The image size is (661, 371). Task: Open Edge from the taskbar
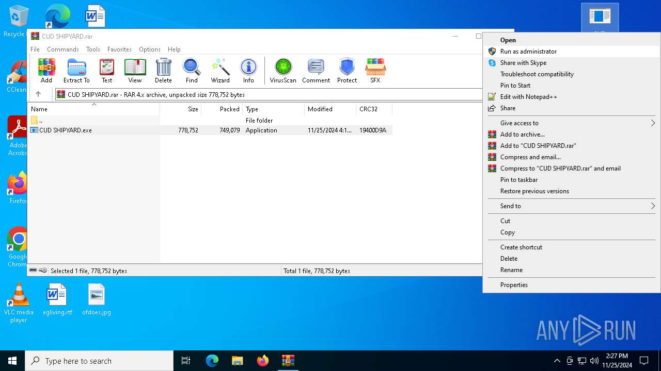pyautogui.click(x=212, y=361)
